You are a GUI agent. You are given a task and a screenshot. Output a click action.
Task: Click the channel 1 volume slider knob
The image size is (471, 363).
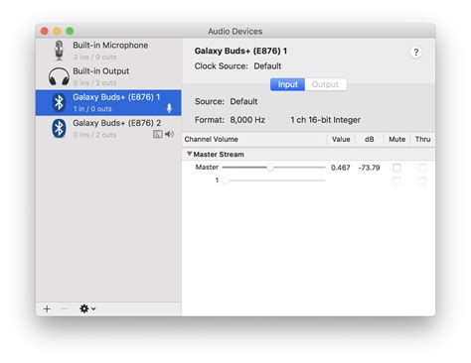(x=226, y=181)
